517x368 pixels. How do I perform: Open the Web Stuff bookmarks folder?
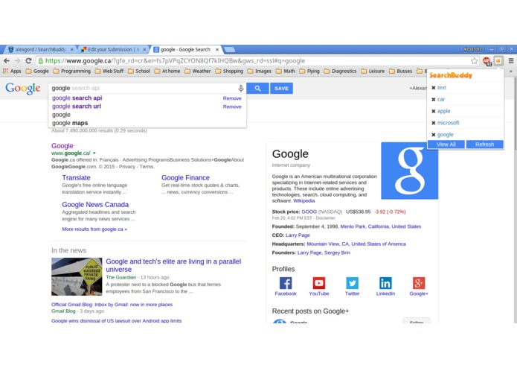[109, 71]
